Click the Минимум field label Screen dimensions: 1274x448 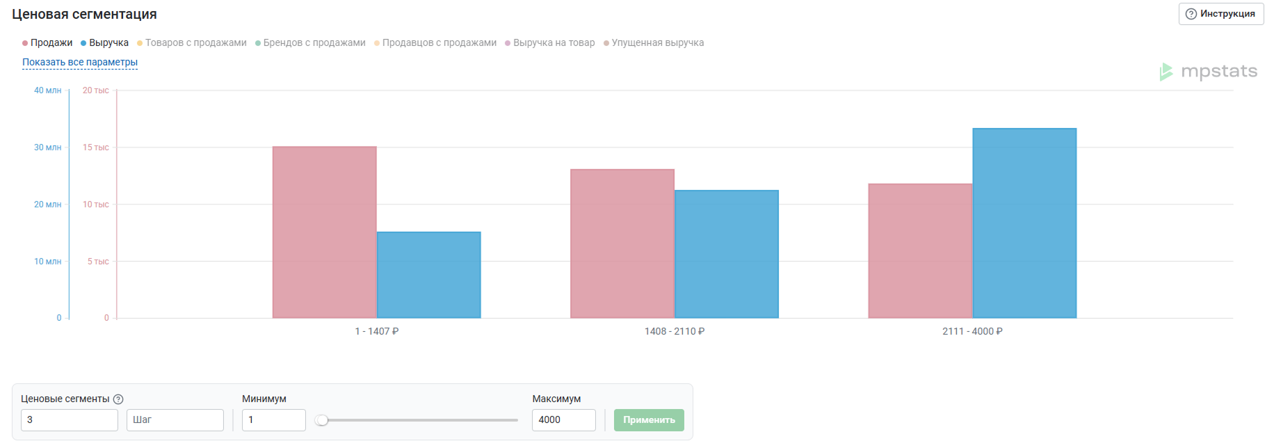pos(264,399)
